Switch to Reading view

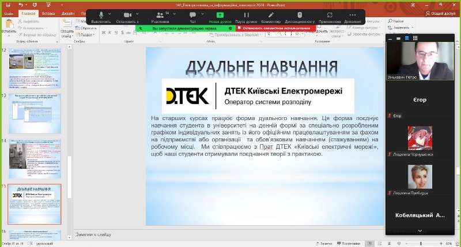(390, 244)
